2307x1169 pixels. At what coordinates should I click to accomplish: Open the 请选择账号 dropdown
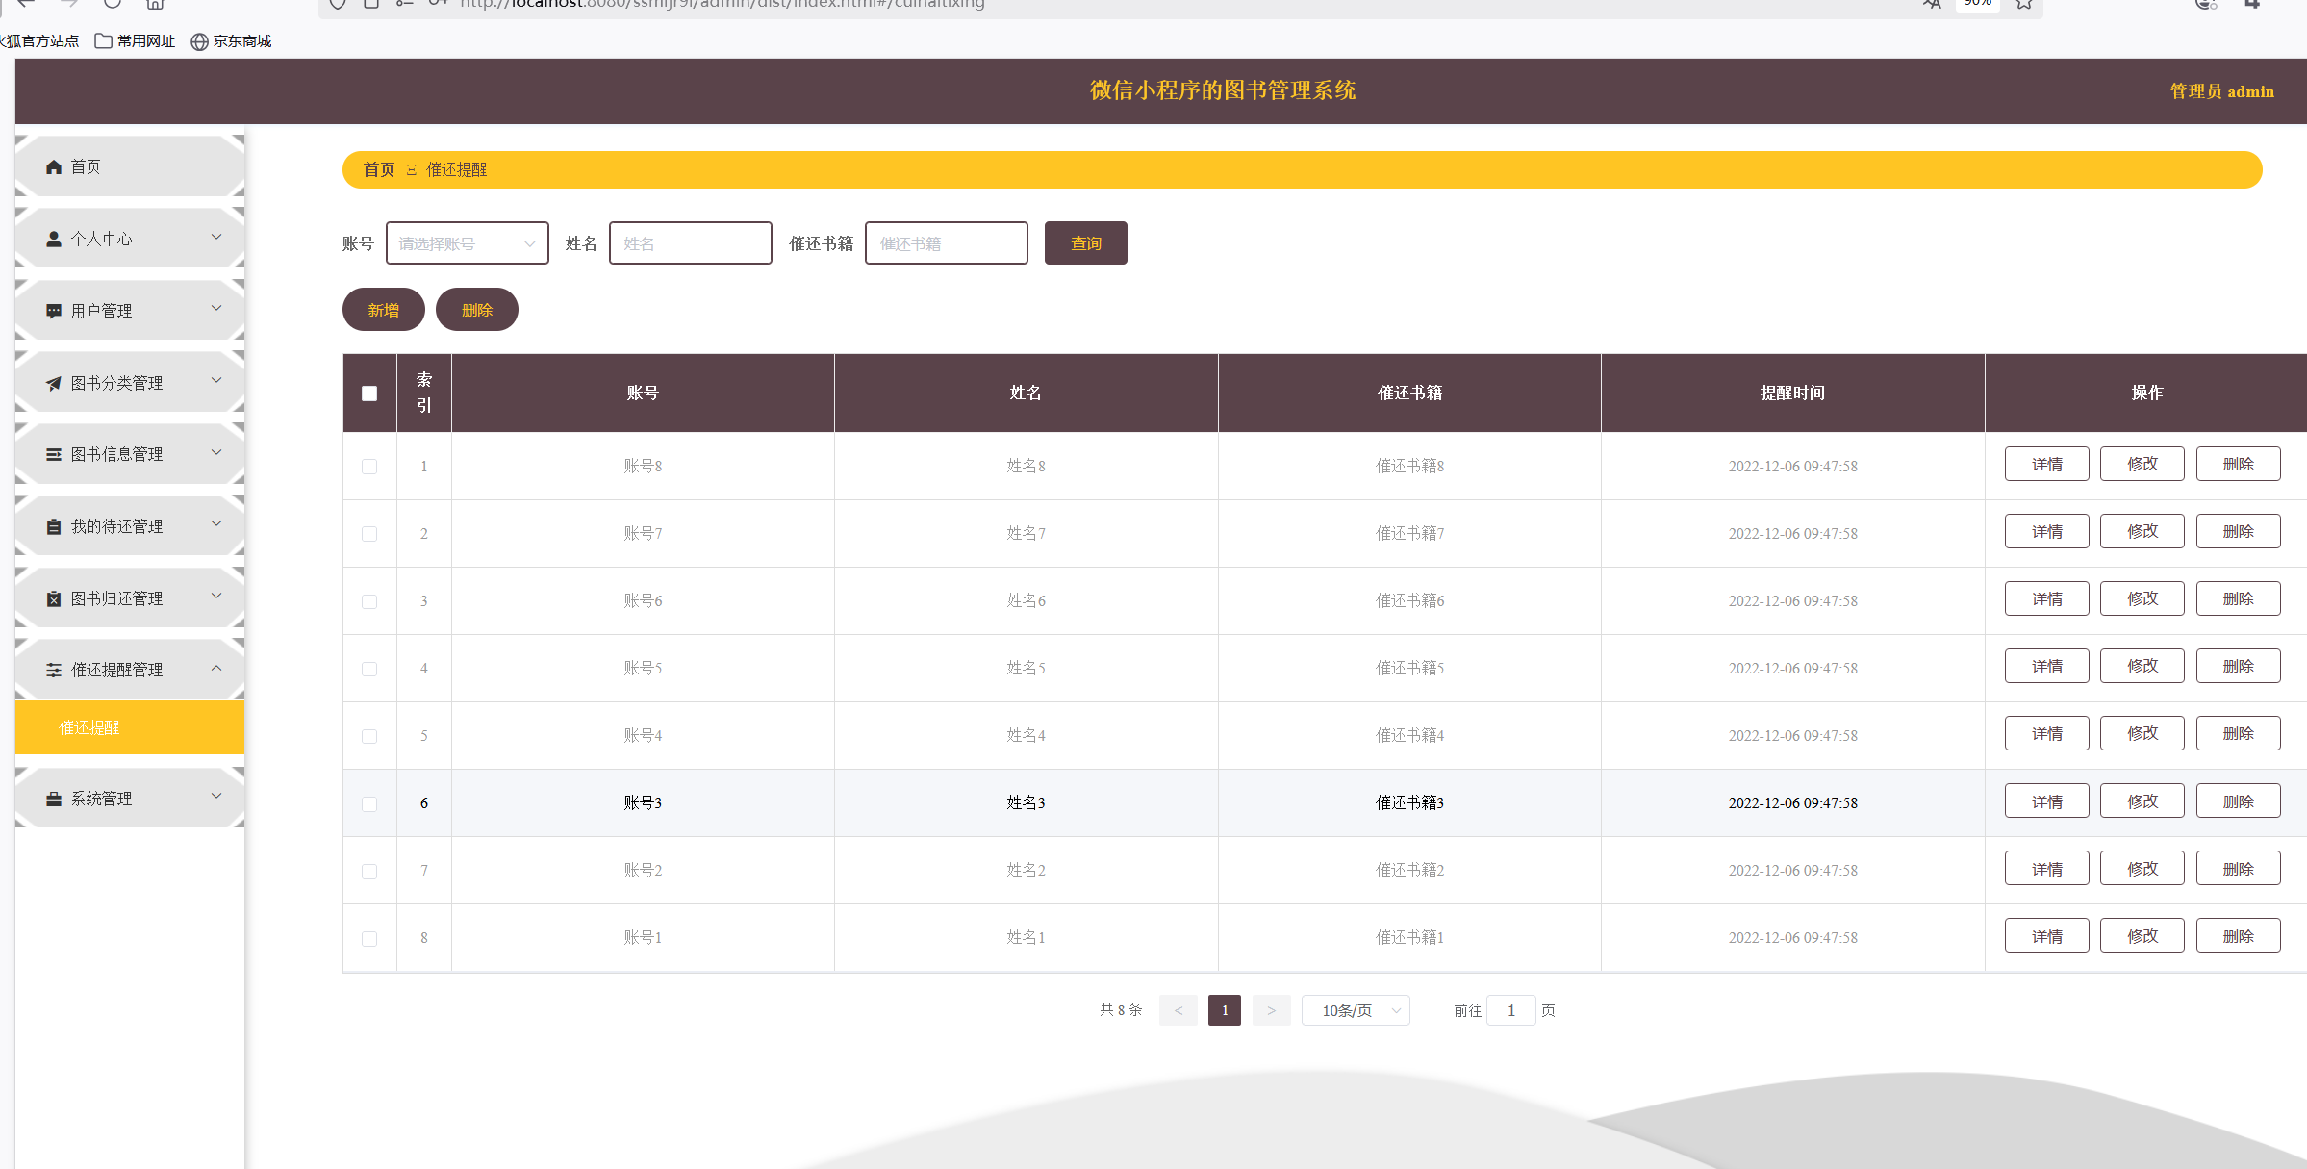[467, 243]
